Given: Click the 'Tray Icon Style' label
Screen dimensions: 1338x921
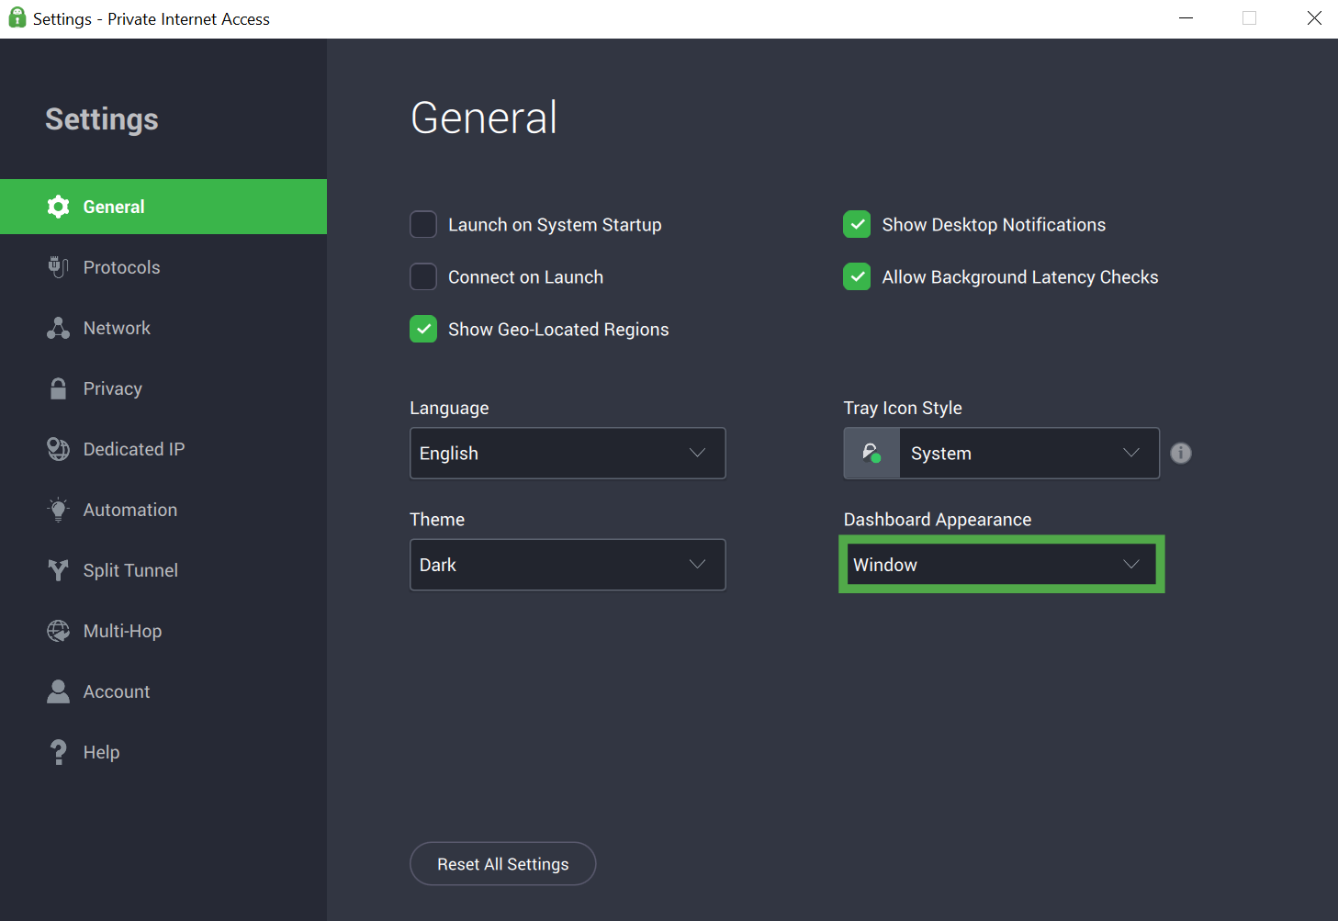Looking at the screenshot, I should click(903, 408).
